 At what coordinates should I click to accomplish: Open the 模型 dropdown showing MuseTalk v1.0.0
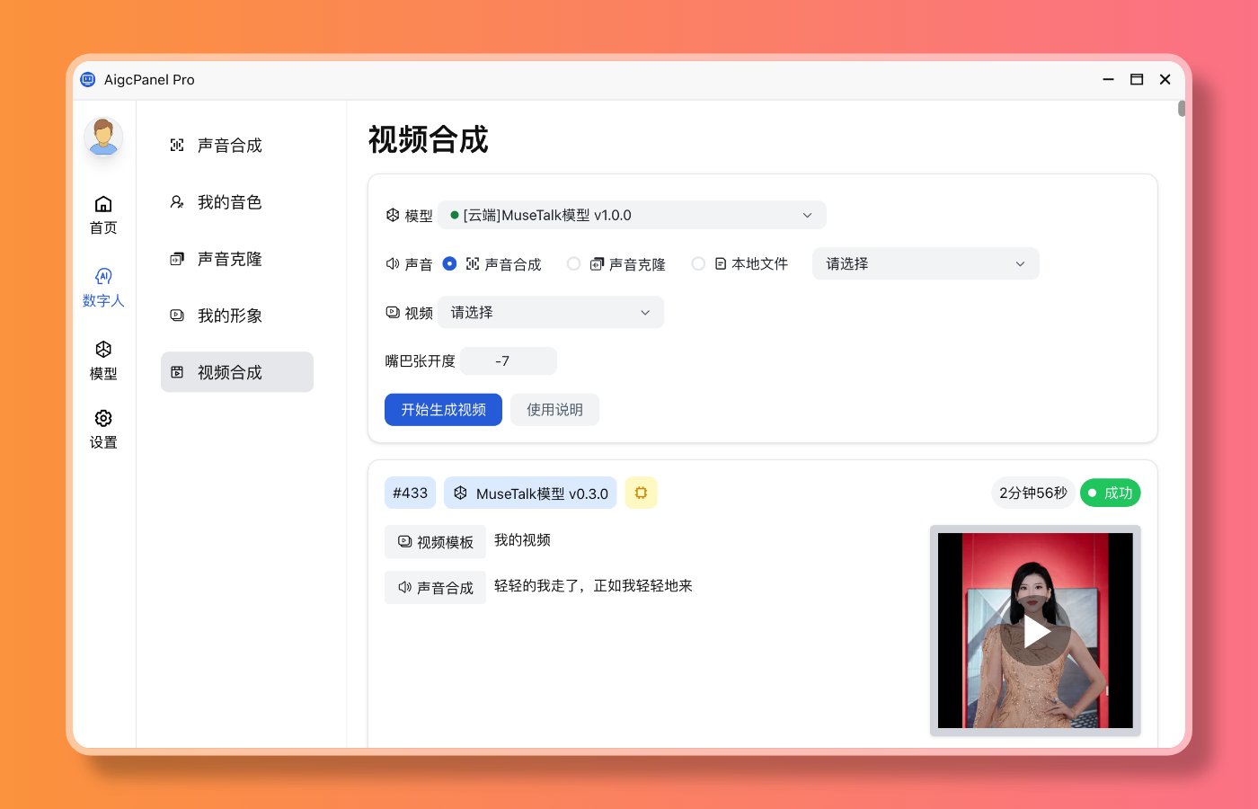[x=633, y=215]
